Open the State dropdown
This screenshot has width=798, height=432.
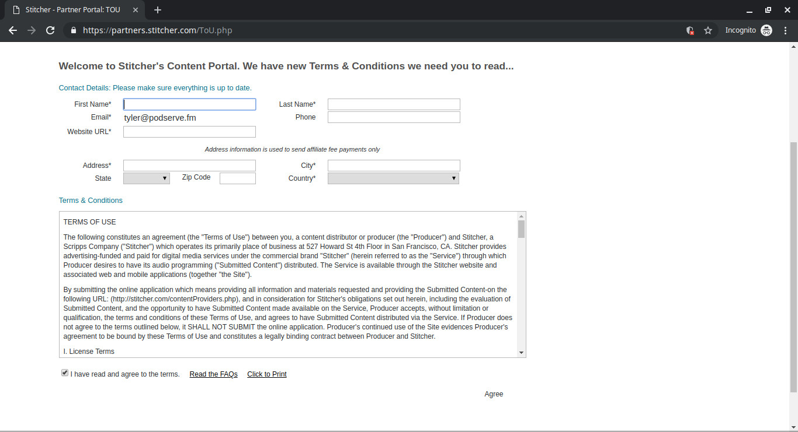(147, 178)
